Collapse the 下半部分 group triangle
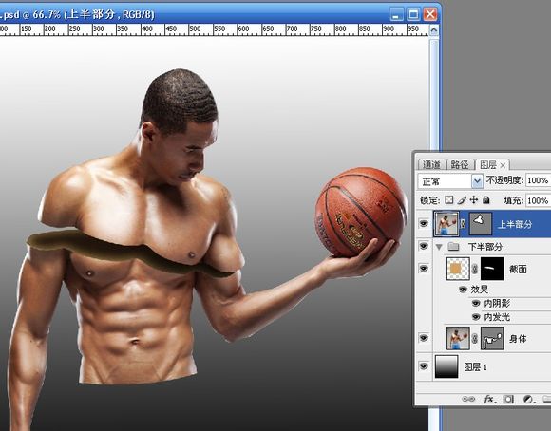 [439, 247]
